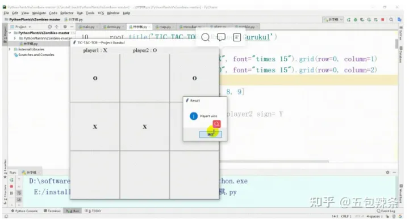Expand the External Libraries node
Viewport: 409px width, 219px height.
pos(10,49)
